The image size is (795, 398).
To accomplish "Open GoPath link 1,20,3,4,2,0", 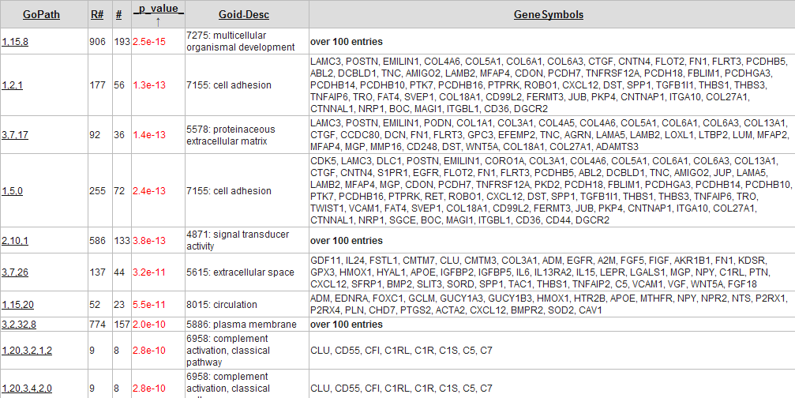I will point(26,389).
